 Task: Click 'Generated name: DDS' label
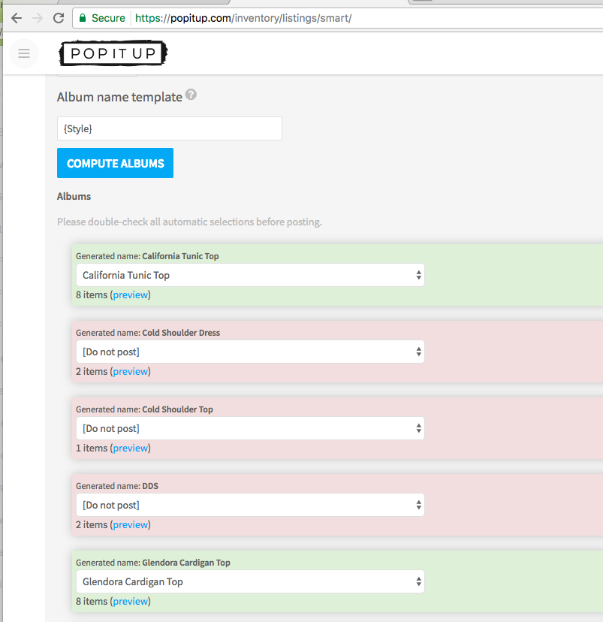click(x=117, y=486)
